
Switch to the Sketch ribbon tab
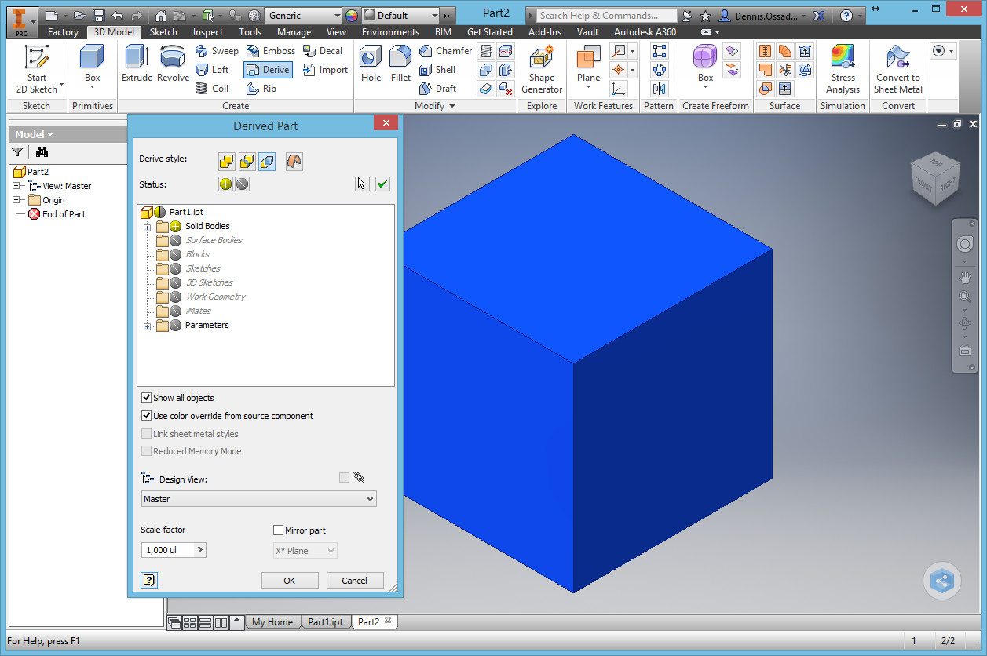tap(163, 32)
